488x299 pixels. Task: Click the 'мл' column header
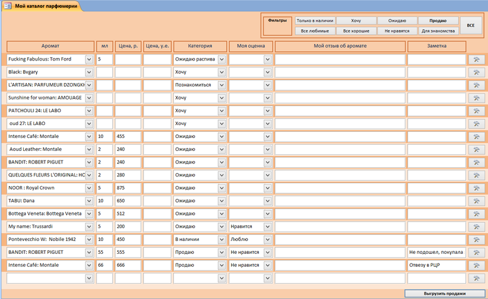click(104, 46)
